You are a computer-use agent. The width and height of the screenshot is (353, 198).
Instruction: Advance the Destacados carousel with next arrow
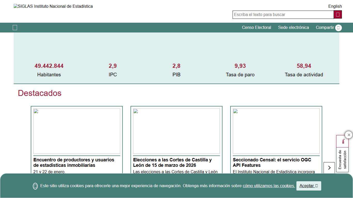tap(329, 168)
